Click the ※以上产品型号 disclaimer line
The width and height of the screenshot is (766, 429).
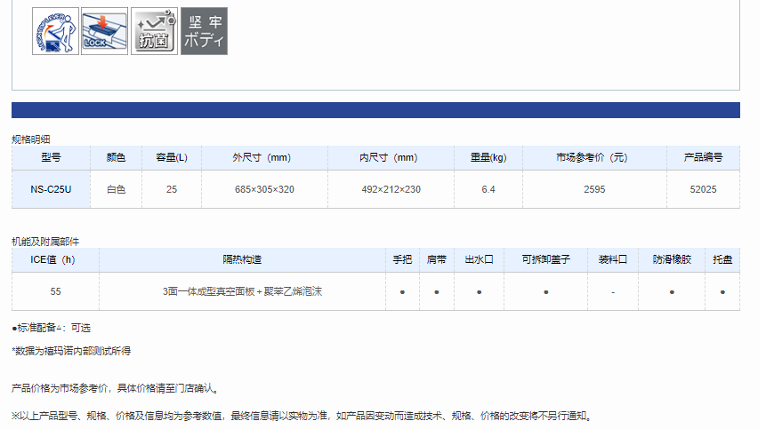click(302, 416)
